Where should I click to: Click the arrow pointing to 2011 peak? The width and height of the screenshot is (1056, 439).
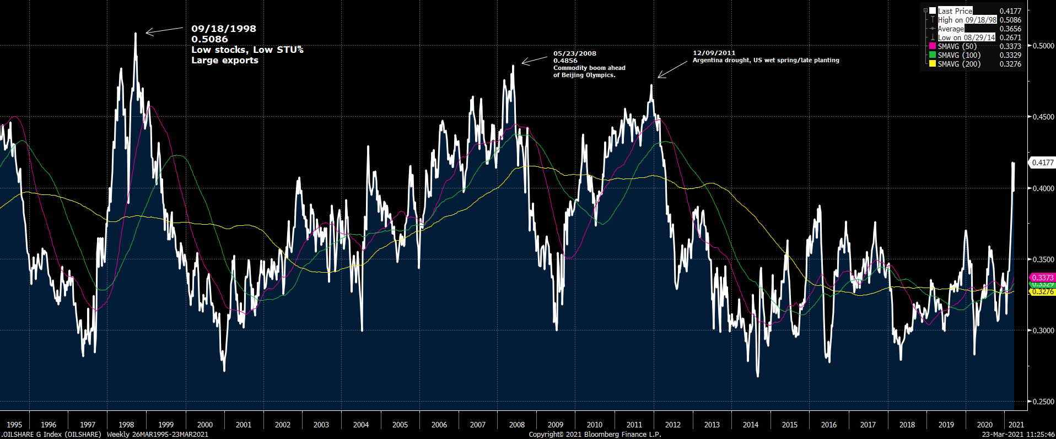tap(672, 70)
